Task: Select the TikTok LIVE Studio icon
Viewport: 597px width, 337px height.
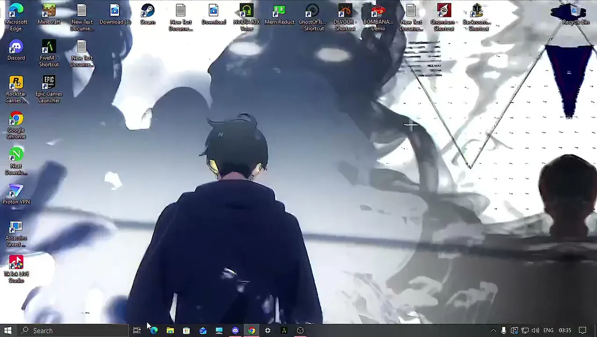Action: point(16,270)
